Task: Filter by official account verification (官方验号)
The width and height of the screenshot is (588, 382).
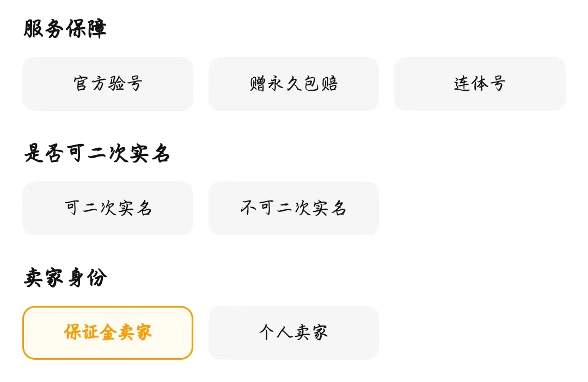Action: tap(108, 84)
